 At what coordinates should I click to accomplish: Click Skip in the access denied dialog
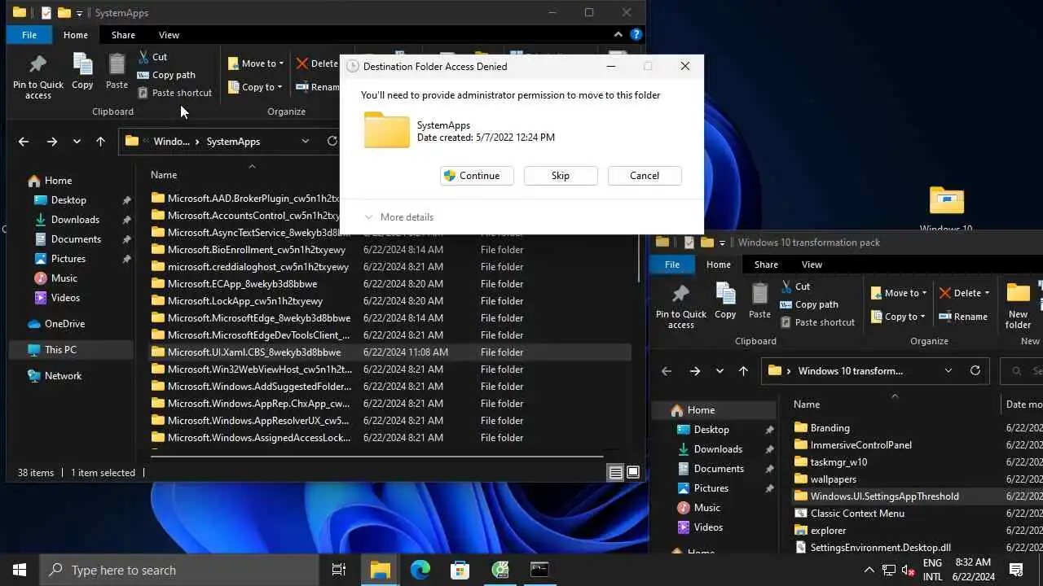tap(561, 176)
